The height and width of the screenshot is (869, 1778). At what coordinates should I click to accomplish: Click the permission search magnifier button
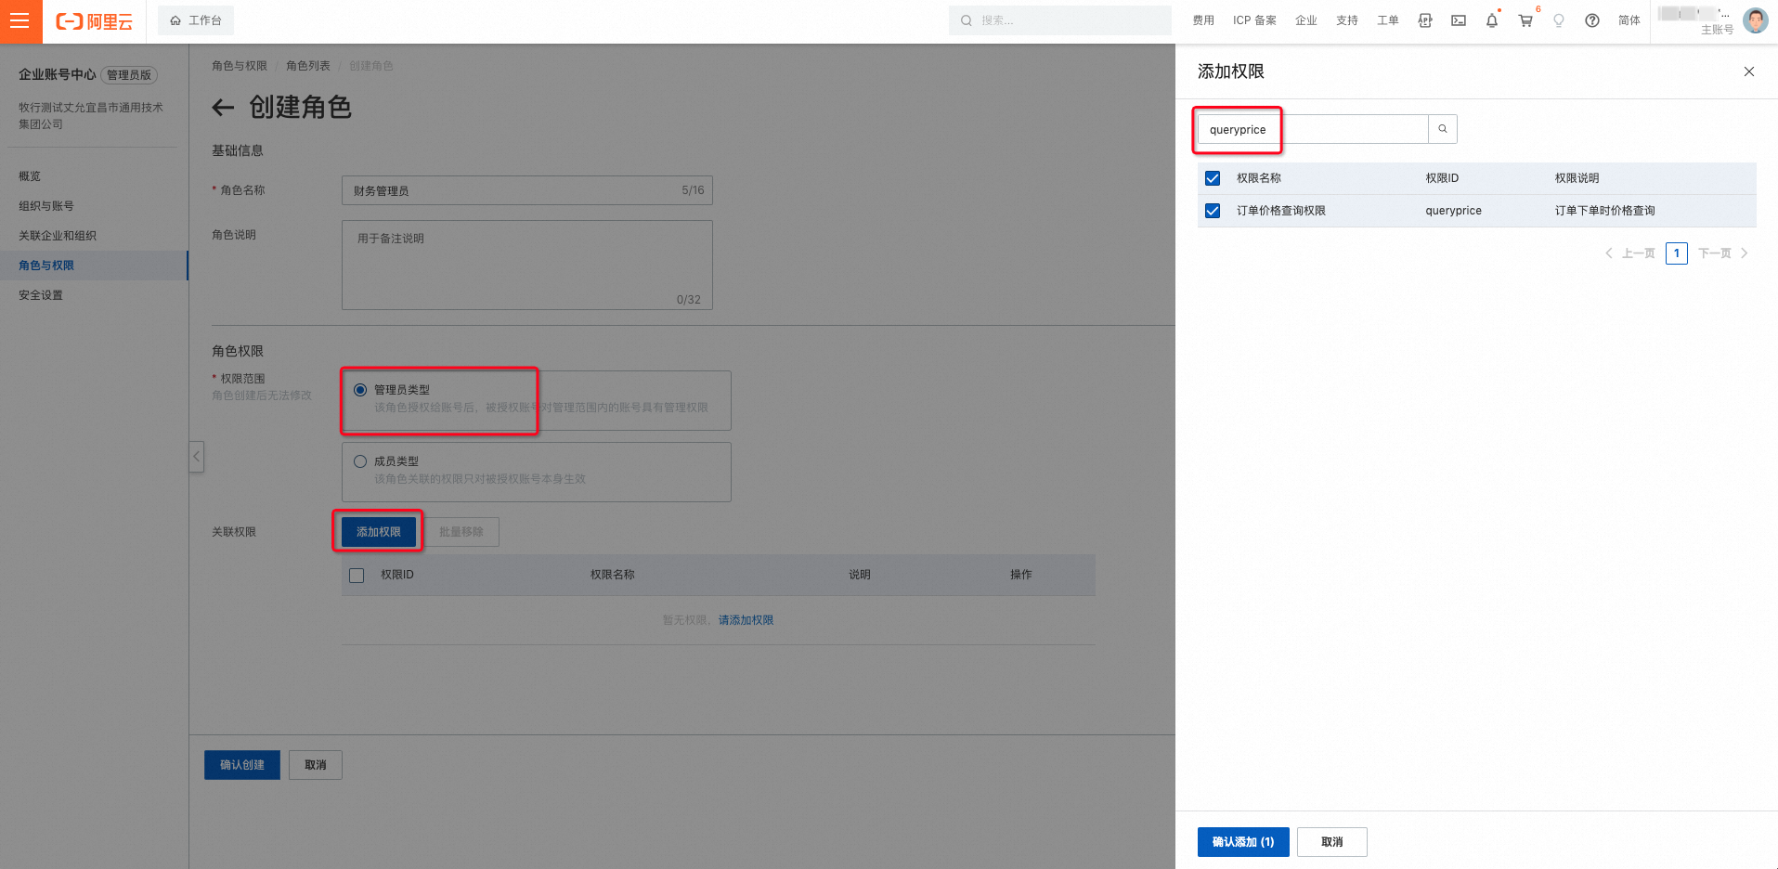(x=1443, y=129)
